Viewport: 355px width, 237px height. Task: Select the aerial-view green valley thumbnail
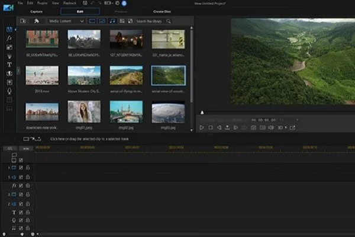pyautogui.click(x=168, y=75)
